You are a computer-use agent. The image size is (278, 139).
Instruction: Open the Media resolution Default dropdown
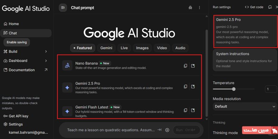click(x=245, y=107)
